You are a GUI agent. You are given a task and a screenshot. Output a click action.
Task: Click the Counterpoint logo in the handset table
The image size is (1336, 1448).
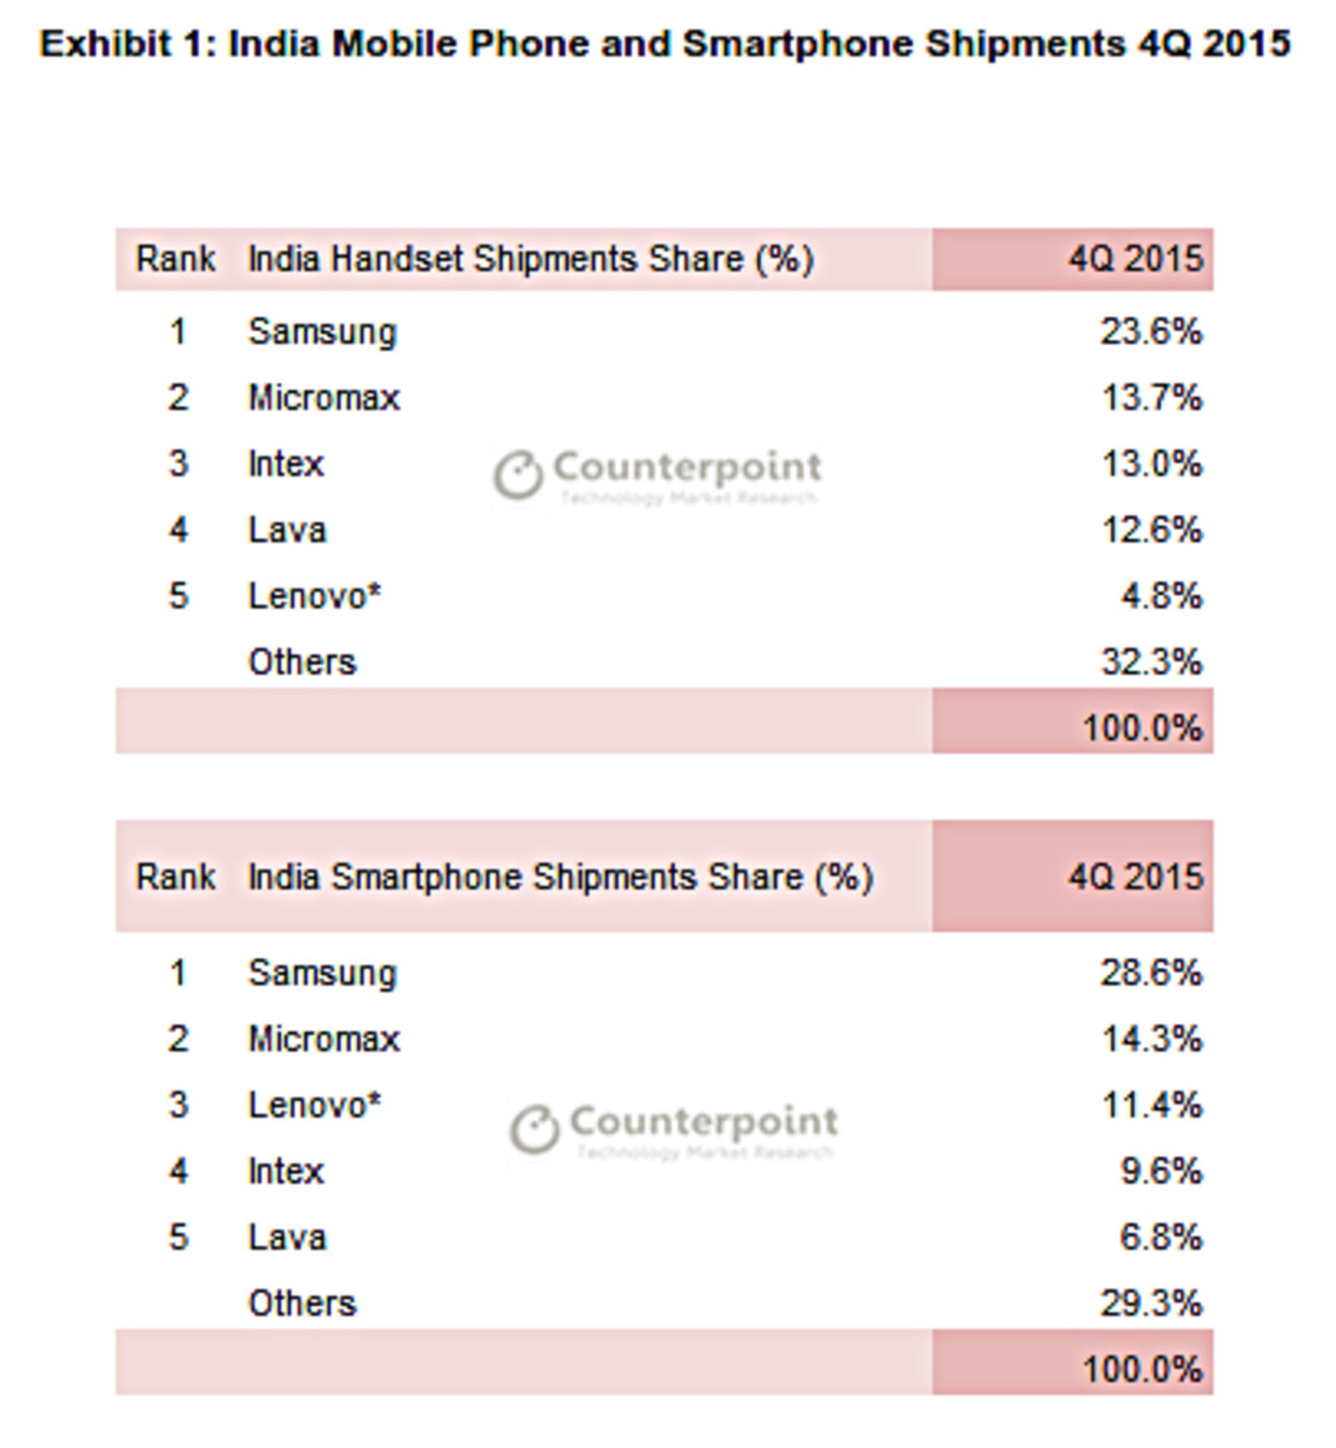(658, 474)
